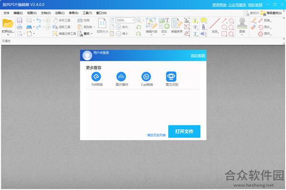
Task: Open the 注释(C) menu
Action: click(x=60, y=13)
